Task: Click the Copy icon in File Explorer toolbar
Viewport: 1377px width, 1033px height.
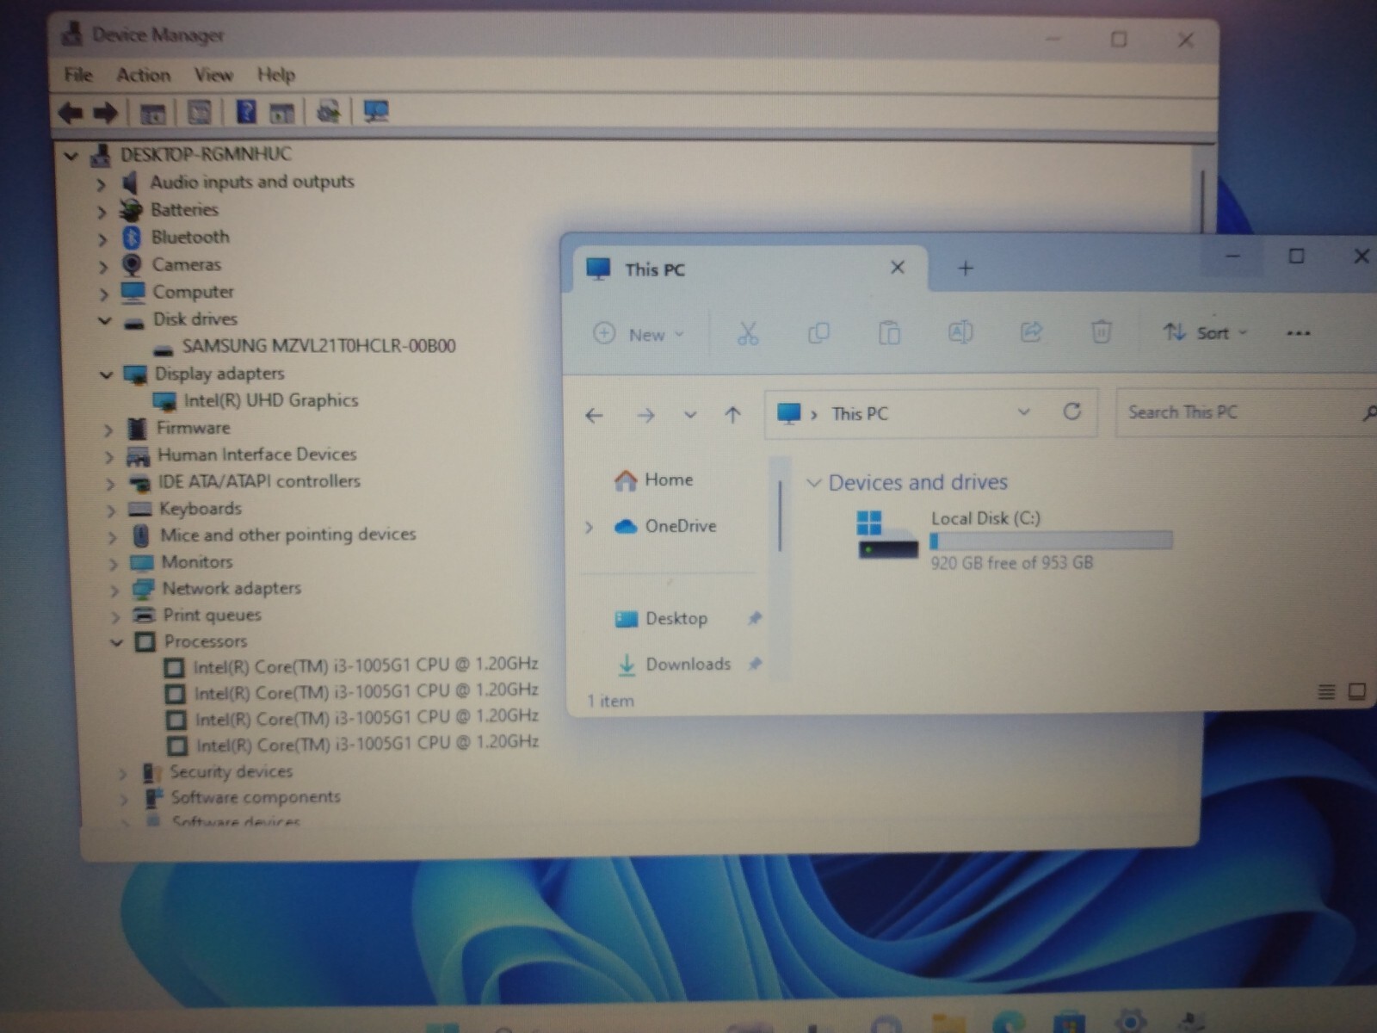Action: click(818, 332)
